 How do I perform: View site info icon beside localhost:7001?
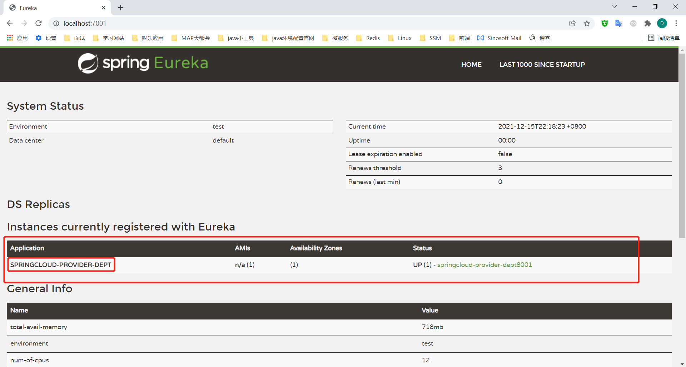(x=56, y=23)
